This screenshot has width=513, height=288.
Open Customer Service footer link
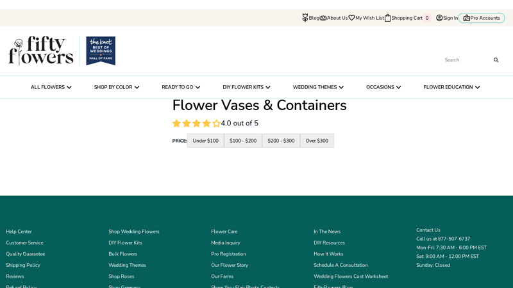click(x=24, y=243)
